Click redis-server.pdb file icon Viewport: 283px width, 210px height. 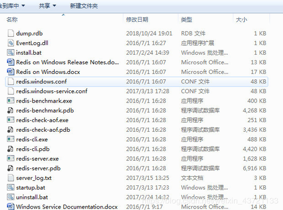[11, 168]
